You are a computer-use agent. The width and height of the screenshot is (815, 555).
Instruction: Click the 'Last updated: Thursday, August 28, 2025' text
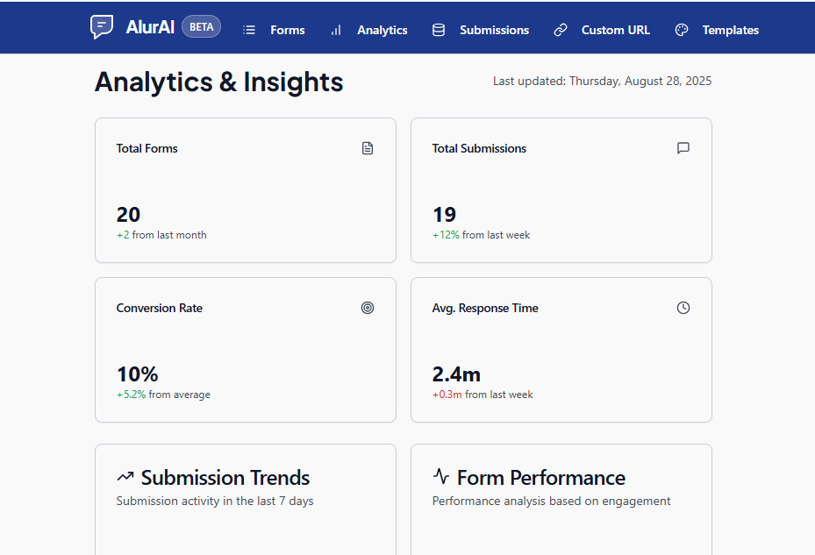[x=602, y=81]
